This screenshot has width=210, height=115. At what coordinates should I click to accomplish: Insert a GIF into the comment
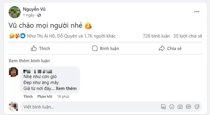pyautogui.click(x=188, y=107)
